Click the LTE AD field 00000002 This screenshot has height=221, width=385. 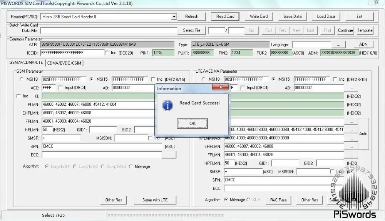tap(319, 88)
